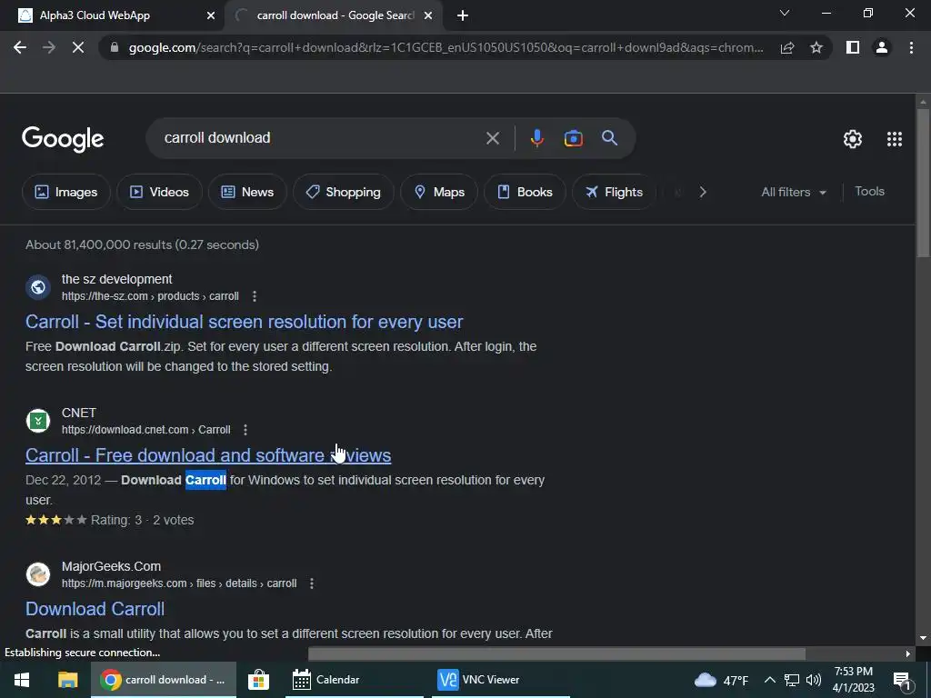Click the Chrome address bar URL
This screenshot has height=698, width=931.
(445, 47)
